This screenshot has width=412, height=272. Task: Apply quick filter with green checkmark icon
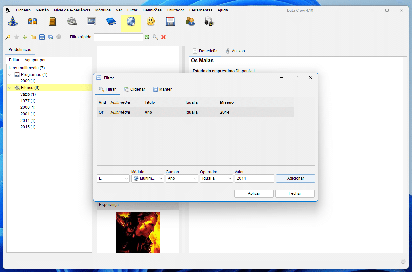(147, 37)
